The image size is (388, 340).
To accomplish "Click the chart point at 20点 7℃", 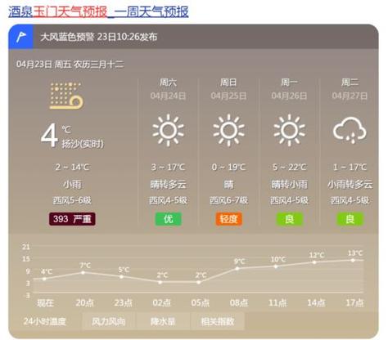I will [83, 272].
